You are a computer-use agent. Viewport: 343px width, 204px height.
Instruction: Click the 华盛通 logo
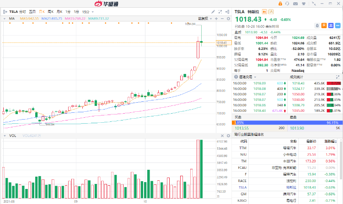[x=107, y=4]
